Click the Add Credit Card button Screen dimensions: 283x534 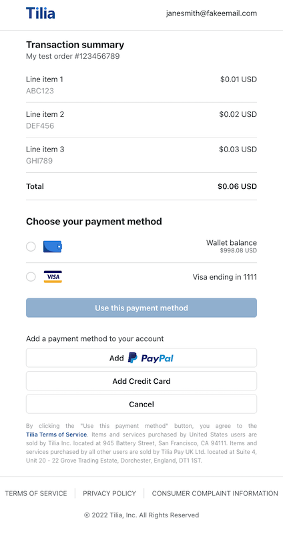[141, 381]
